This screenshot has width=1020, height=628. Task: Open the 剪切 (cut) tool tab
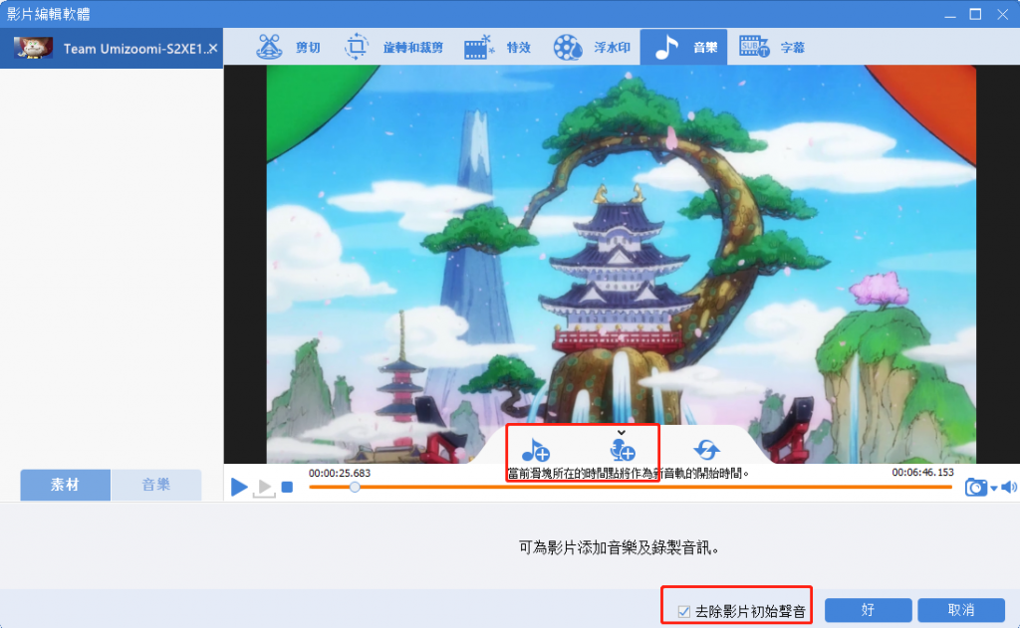288,48
